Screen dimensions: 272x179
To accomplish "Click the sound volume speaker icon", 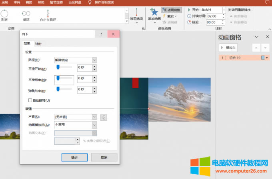I will (104, 117).
